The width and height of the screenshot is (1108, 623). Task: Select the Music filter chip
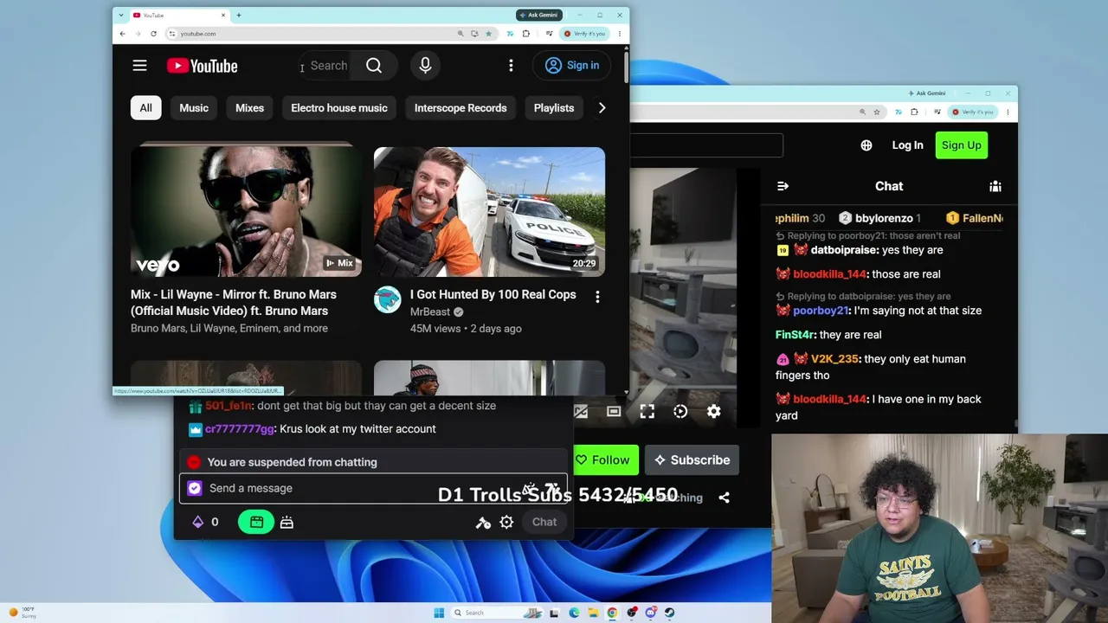point(194,108)
